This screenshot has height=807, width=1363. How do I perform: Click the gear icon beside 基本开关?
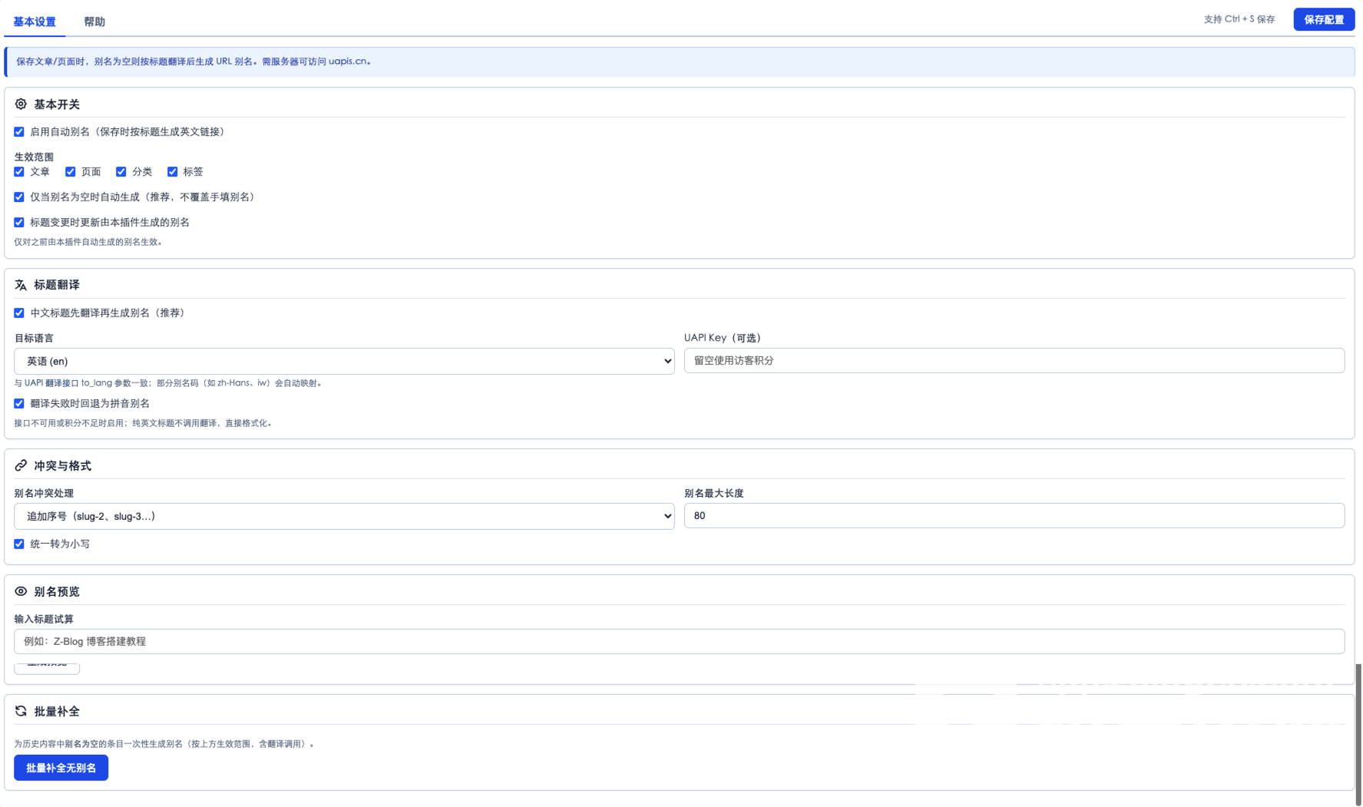click(x=21, y=104)
